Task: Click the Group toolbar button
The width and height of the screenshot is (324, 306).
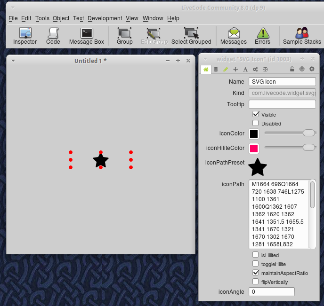Action: 125,36
